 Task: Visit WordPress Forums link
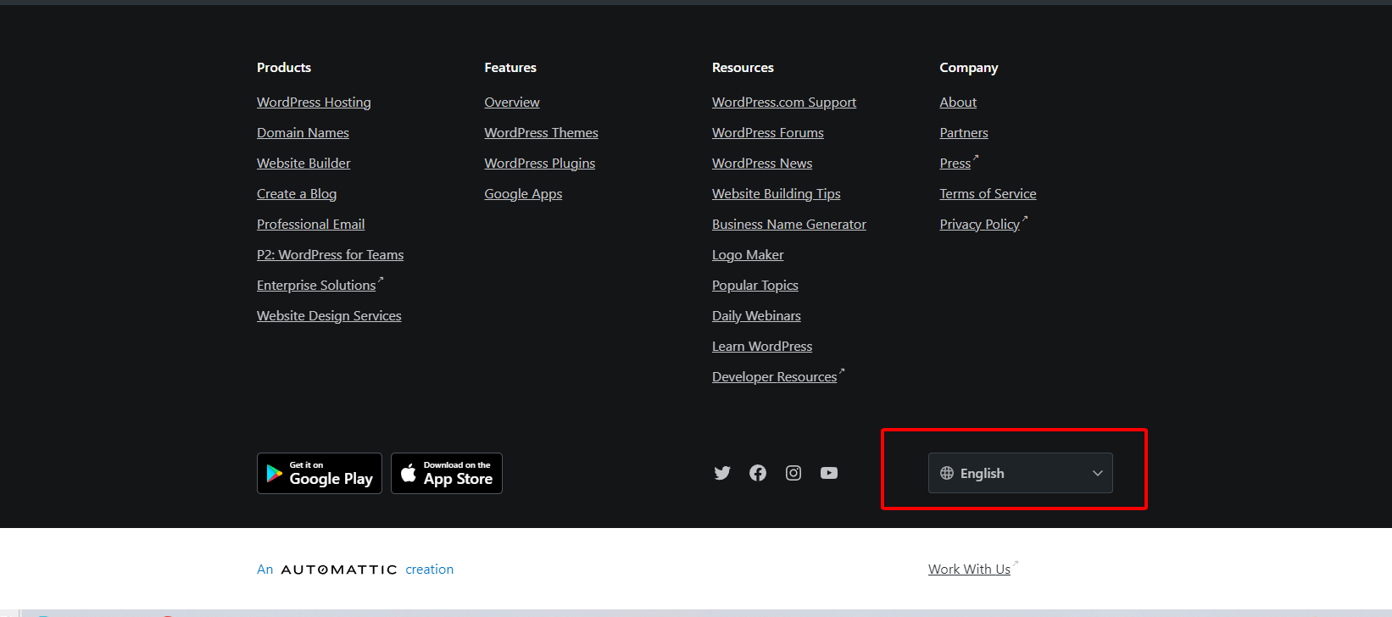click(768, 133)
